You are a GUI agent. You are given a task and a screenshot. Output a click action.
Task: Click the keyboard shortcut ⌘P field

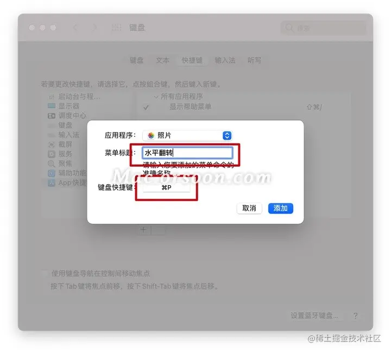pyautogui.click(x=166, y=187)
